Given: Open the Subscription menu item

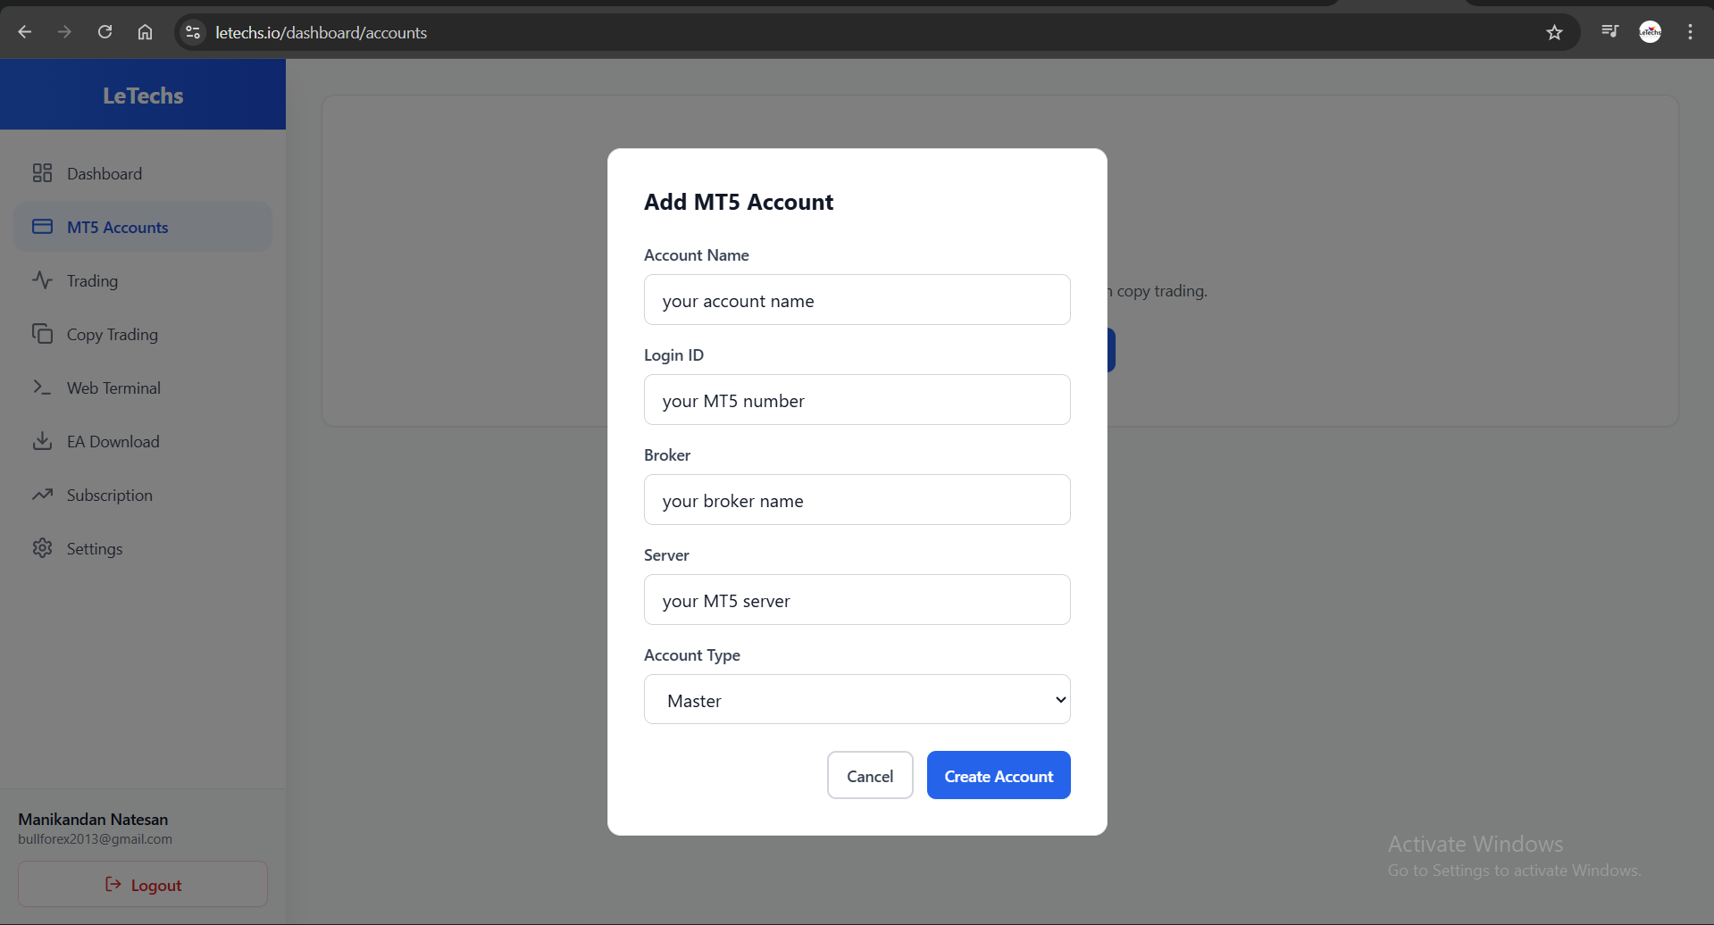Looking at the screenshot, I should 143,495.
